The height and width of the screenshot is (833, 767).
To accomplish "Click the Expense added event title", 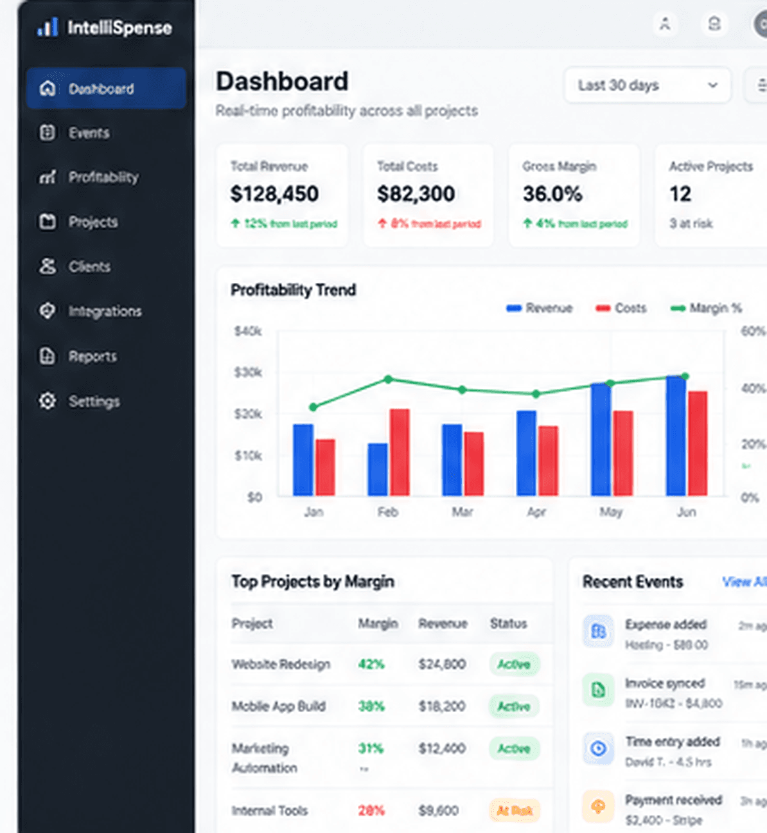I will click(x=666, y=624).
